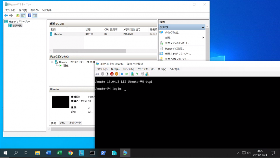
Task: Open taskbar search magnifier
Action: (16, 153)
